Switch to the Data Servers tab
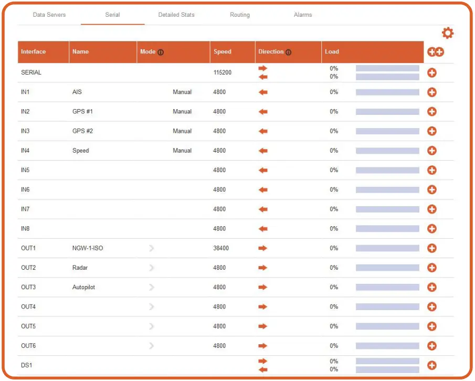Viewport: 475px width, 381px height. (49, 15)
